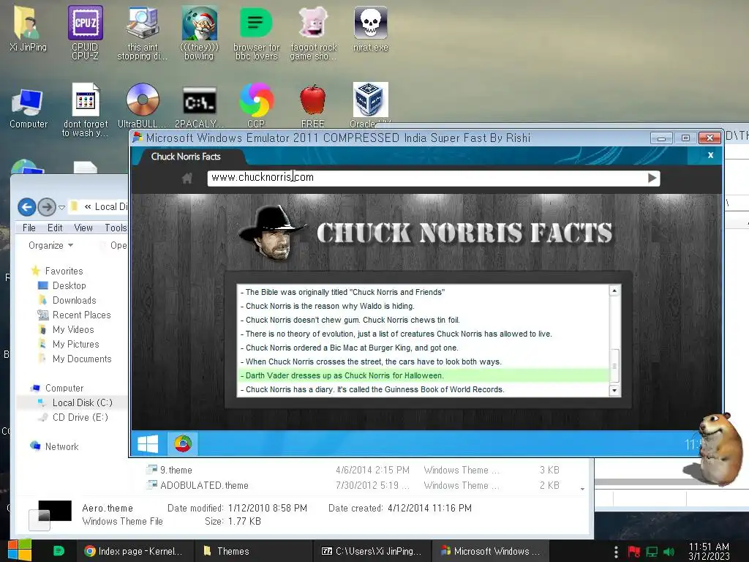Select the fact about the Guinness Book diary
Viewport: 749px width, 562px height.
click(x=424, y=389)
